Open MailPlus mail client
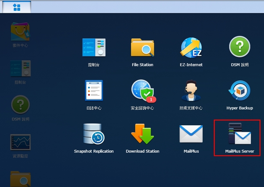The height and width of the screenshot is (187, 264). pos(191,134)
